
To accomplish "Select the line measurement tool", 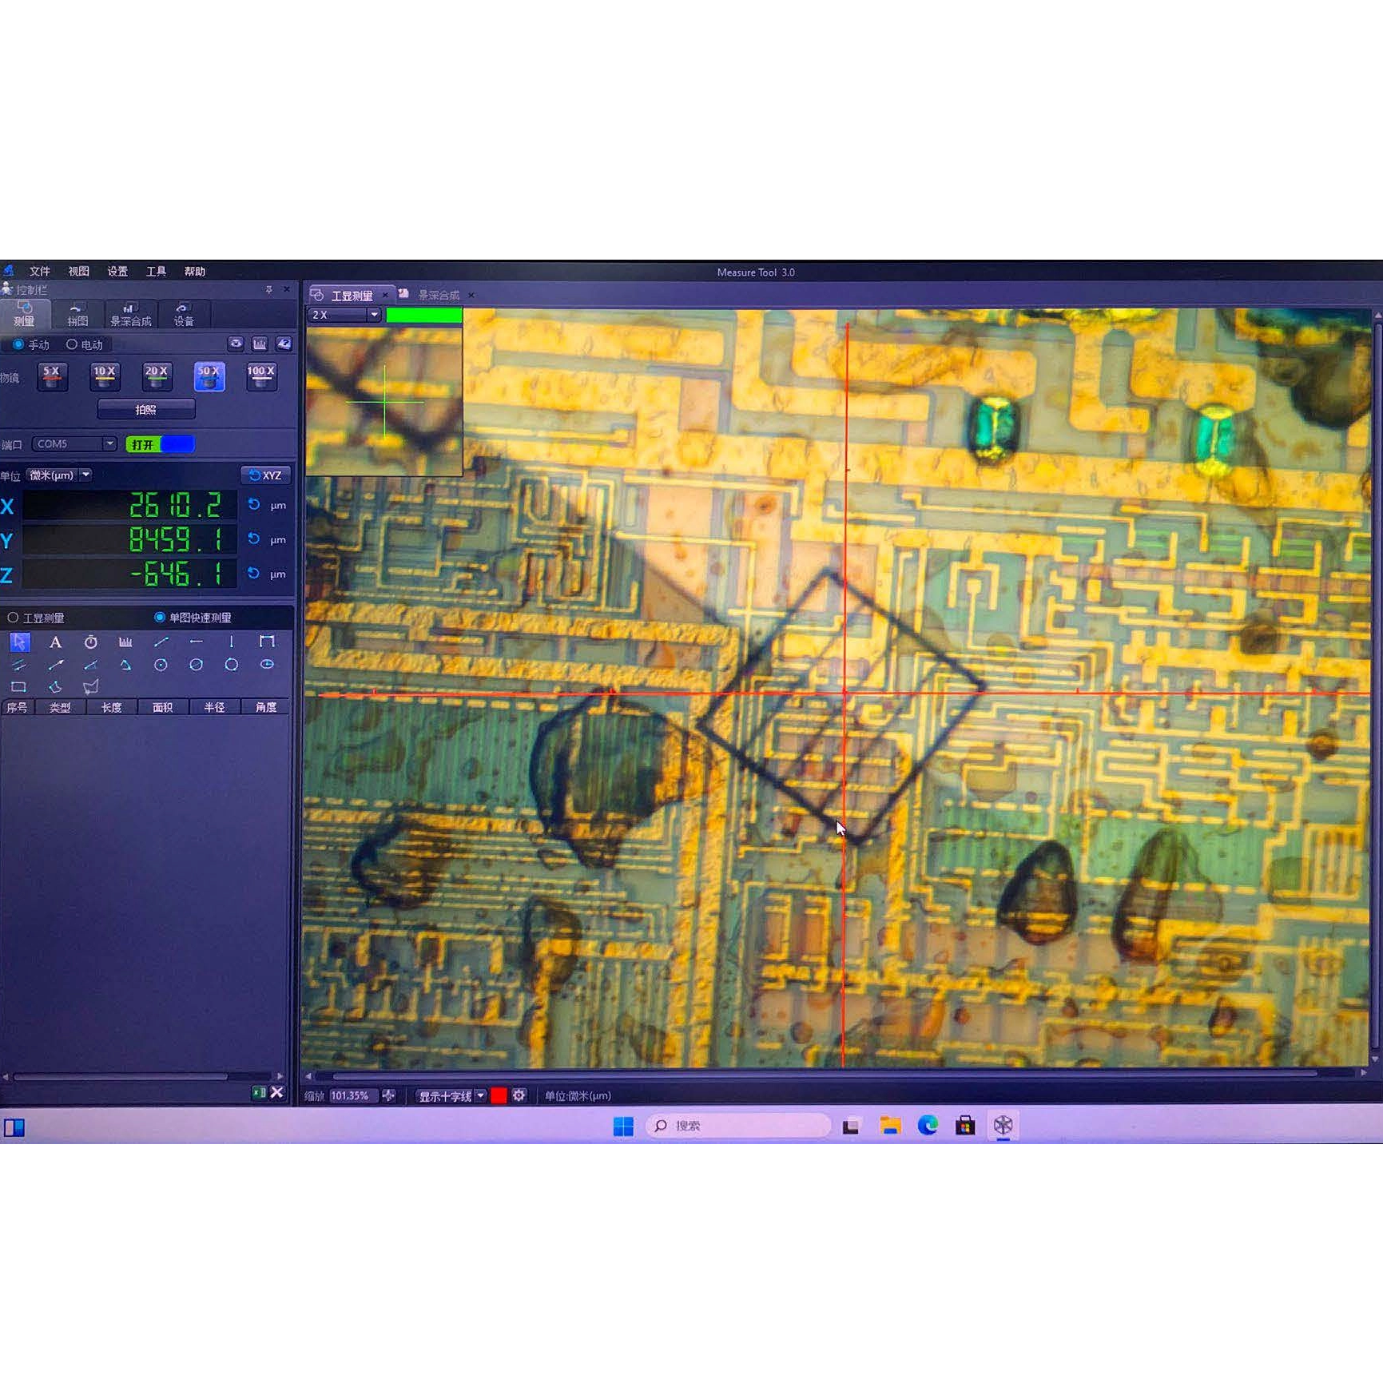I will (x=161, y=642).
